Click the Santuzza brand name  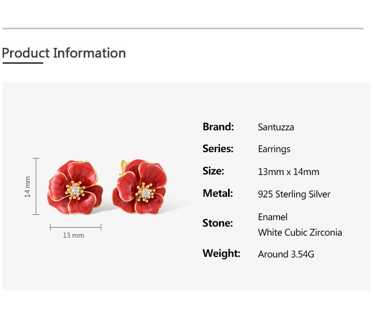point(275,127)
